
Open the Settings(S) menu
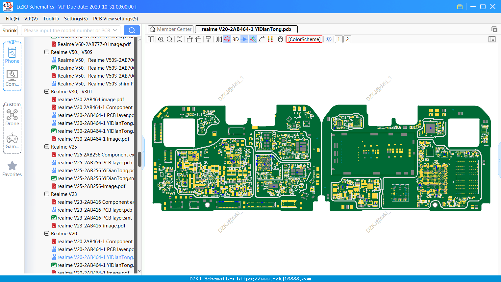[76, 19]
